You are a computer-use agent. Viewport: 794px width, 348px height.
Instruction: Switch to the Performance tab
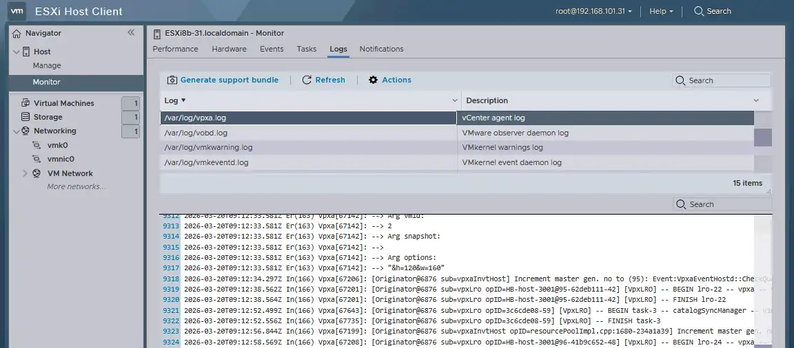coord(175,49)
